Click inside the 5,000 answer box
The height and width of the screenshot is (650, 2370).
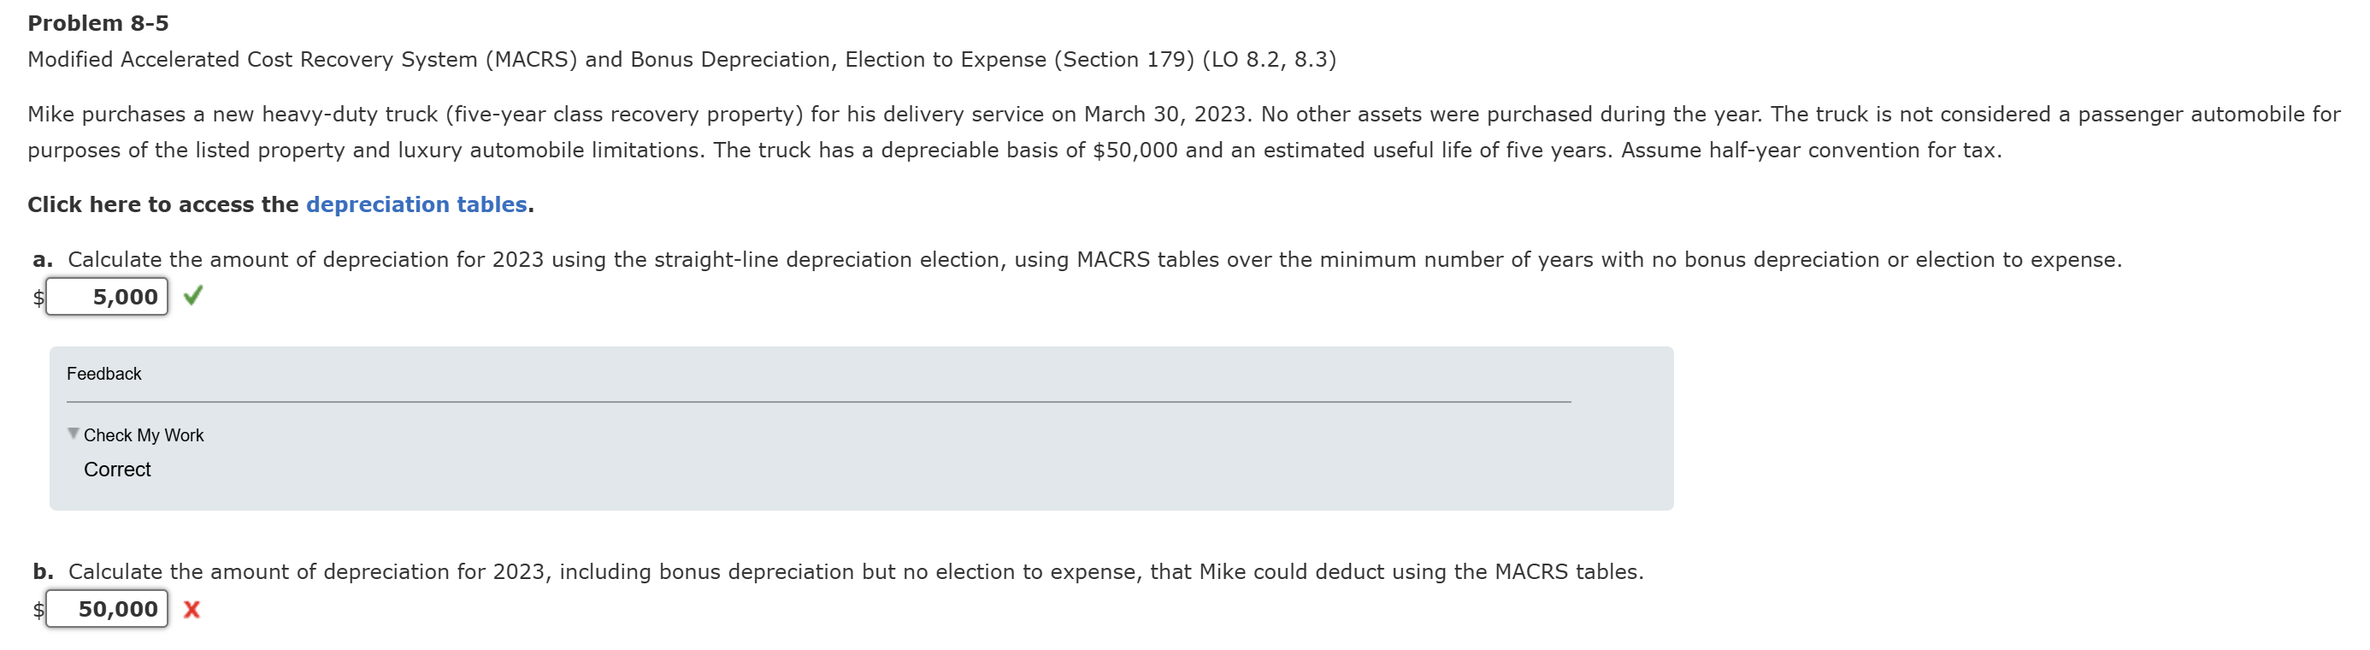[107, 297]
